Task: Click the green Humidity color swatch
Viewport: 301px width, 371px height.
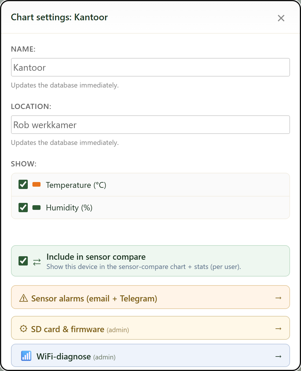Action: 36,207
